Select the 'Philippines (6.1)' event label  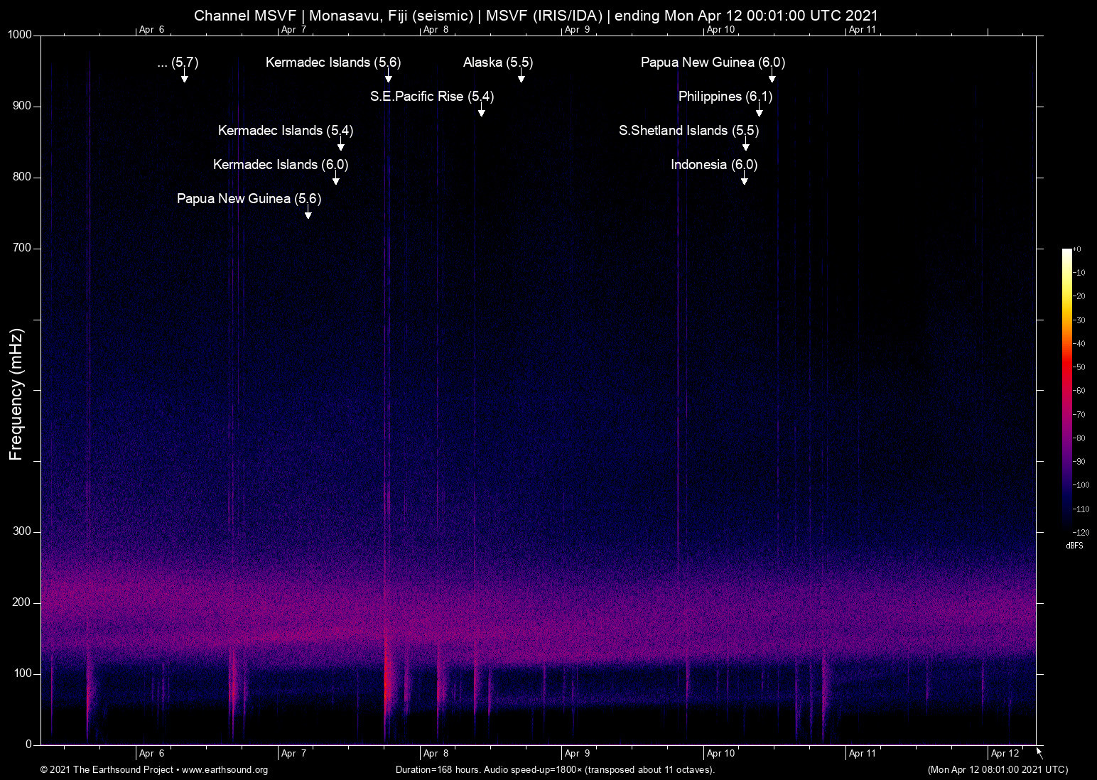click(725, 97)
